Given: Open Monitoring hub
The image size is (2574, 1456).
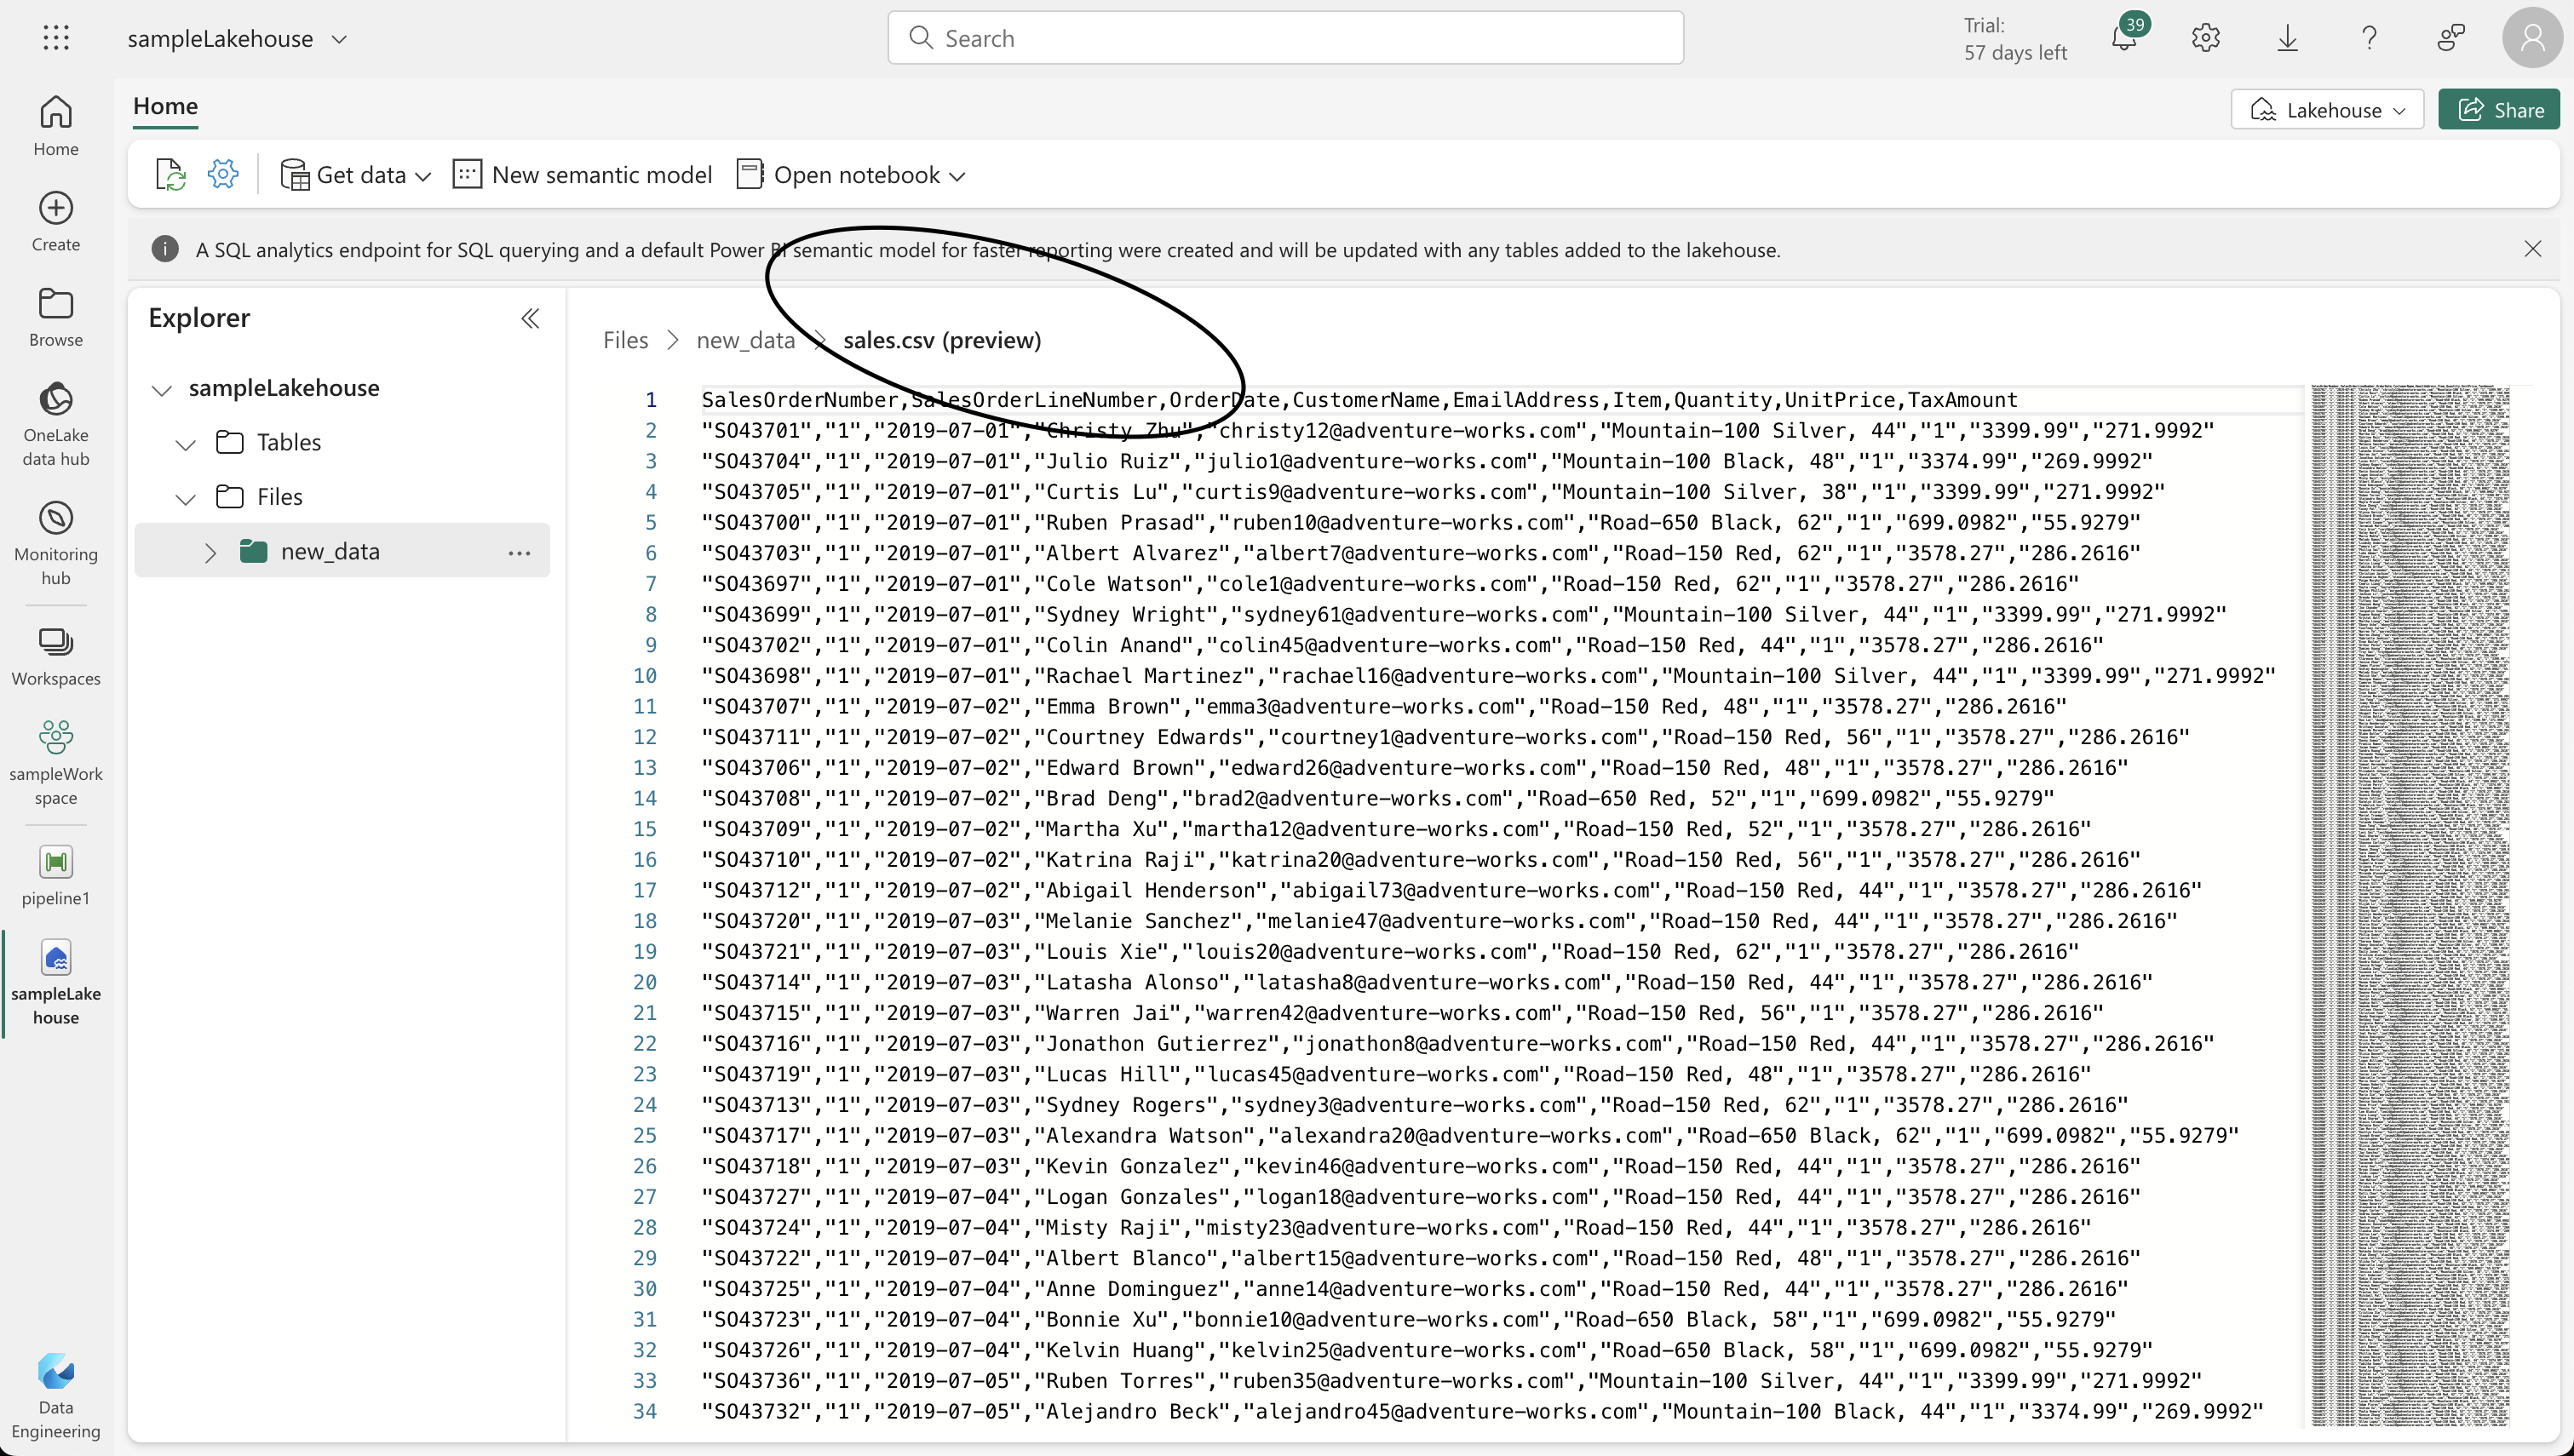Looking at the screenshot, I should 56,543.
